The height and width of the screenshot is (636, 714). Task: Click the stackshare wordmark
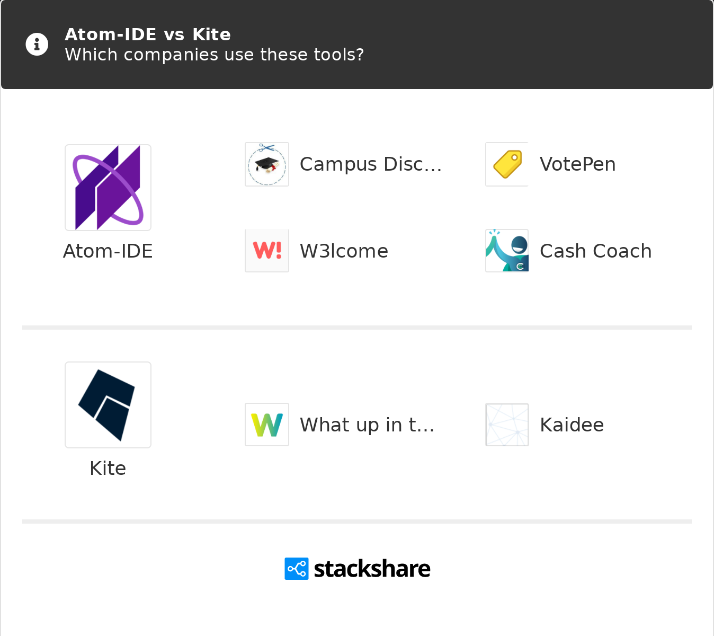pos(372,569)
